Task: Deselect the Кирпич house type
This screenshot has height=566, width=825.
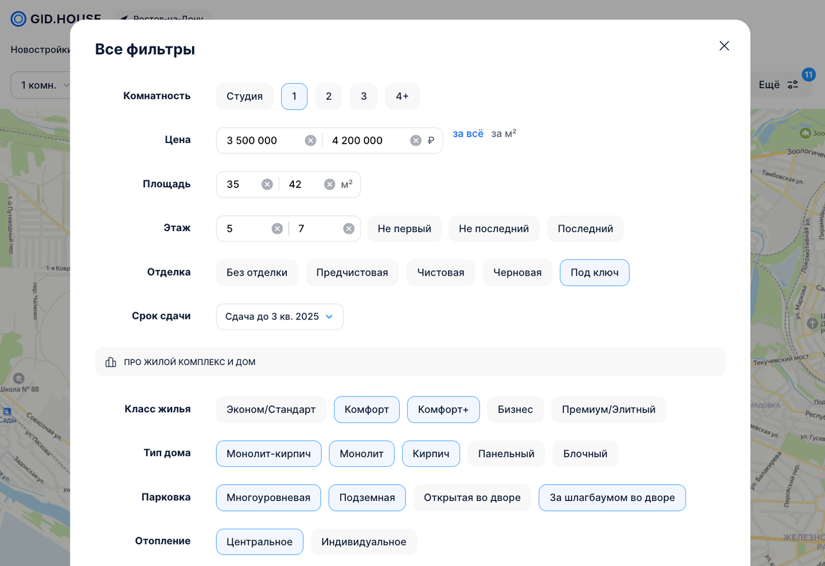Action: pos(431,454)
